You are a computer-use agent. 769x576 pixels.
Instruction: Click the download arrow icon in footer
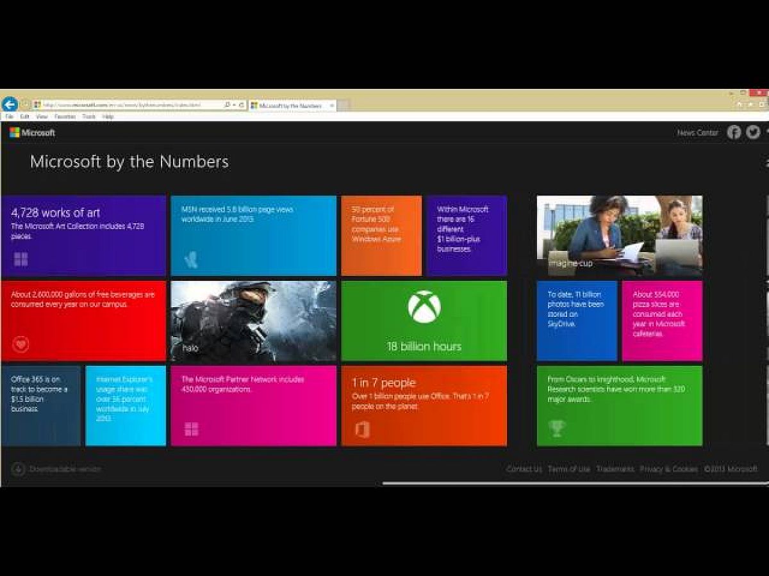18,469
